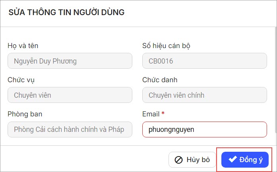Image resolution: width=277 pixels, height=172 pixels.
Task: Click the Chức vụ text field
Action: coord(70,95)
